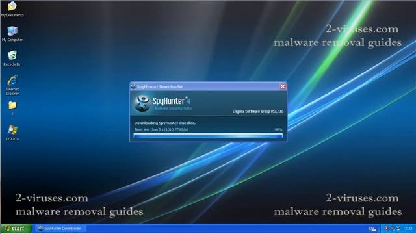Click the language bar indicator in taskbar

(x=372, y=229)
